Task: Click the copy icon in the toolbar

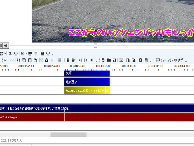Action: tap(24, 60)
